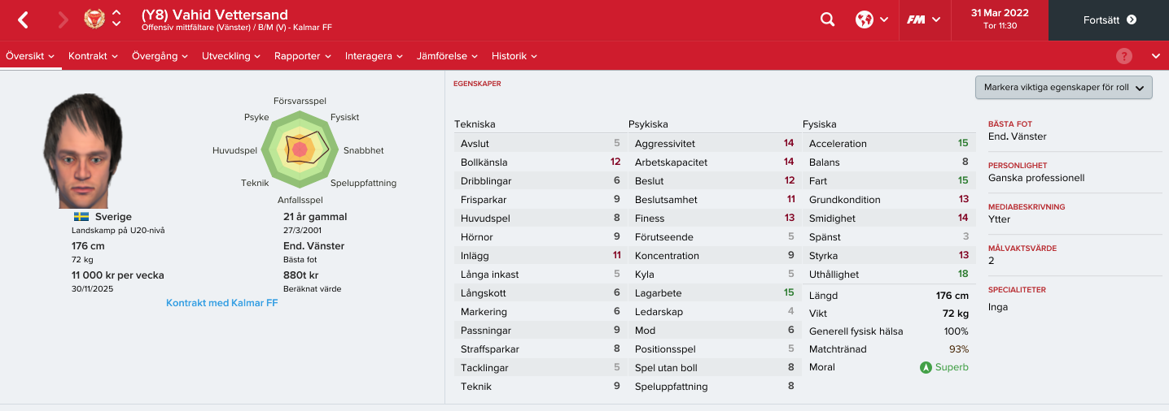Open the Rapporter menu
The width and height of the screenshot is (1169, 411).
[303, 56]
